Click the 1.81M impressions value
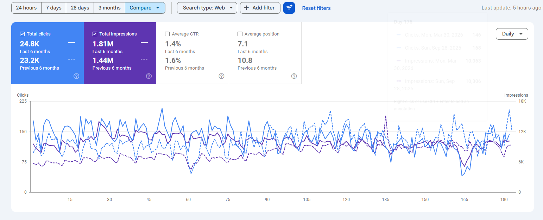 point(103,44)
